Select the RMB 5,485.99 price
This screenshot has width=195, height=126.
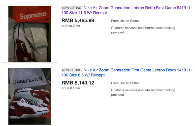coord(78,21)
